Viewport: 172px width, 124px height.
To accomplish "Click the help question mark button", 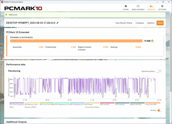I will [x=163, y=15].
